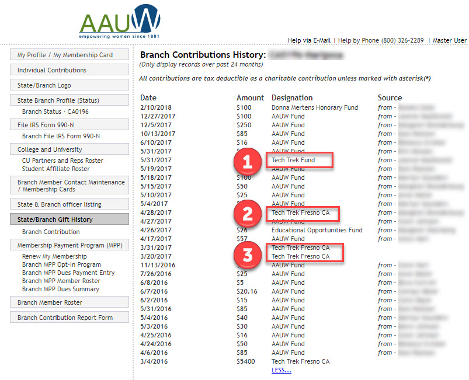
Task: Click the AAUW logo
Action: [120, 21]
